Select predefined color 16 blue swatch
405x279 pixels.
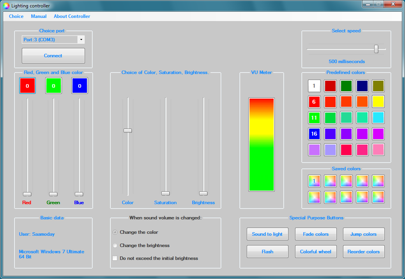(x=314, y=134)
